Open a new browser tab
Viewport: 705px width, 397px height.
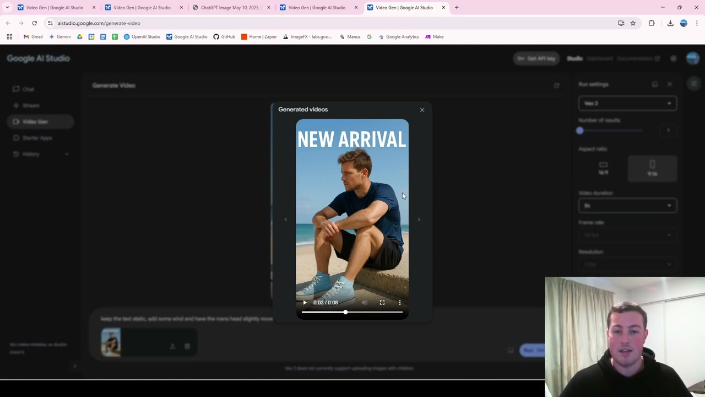(x=457, y=8)
